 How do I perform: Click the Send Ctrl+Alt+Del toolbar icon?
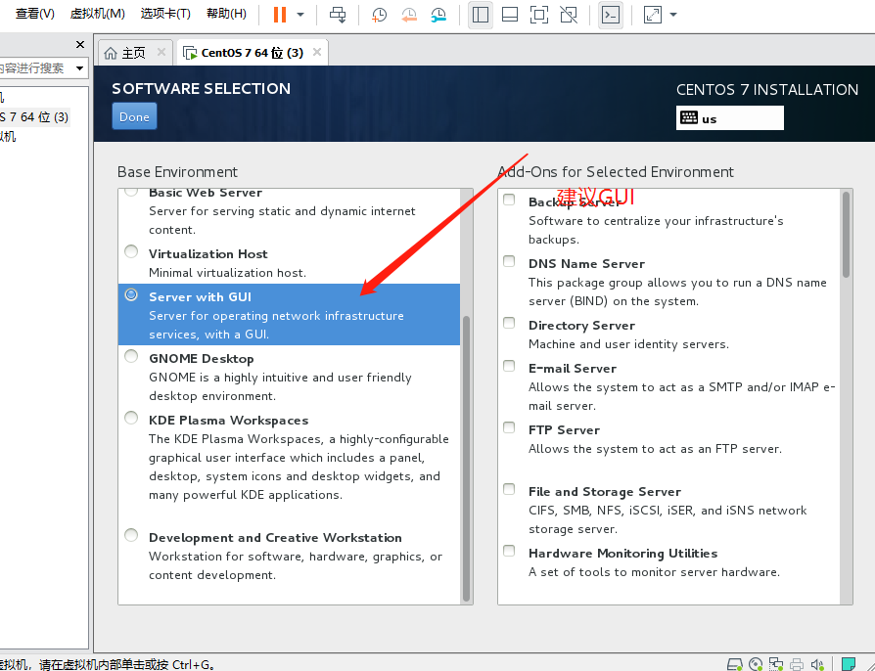coord(338,15)
